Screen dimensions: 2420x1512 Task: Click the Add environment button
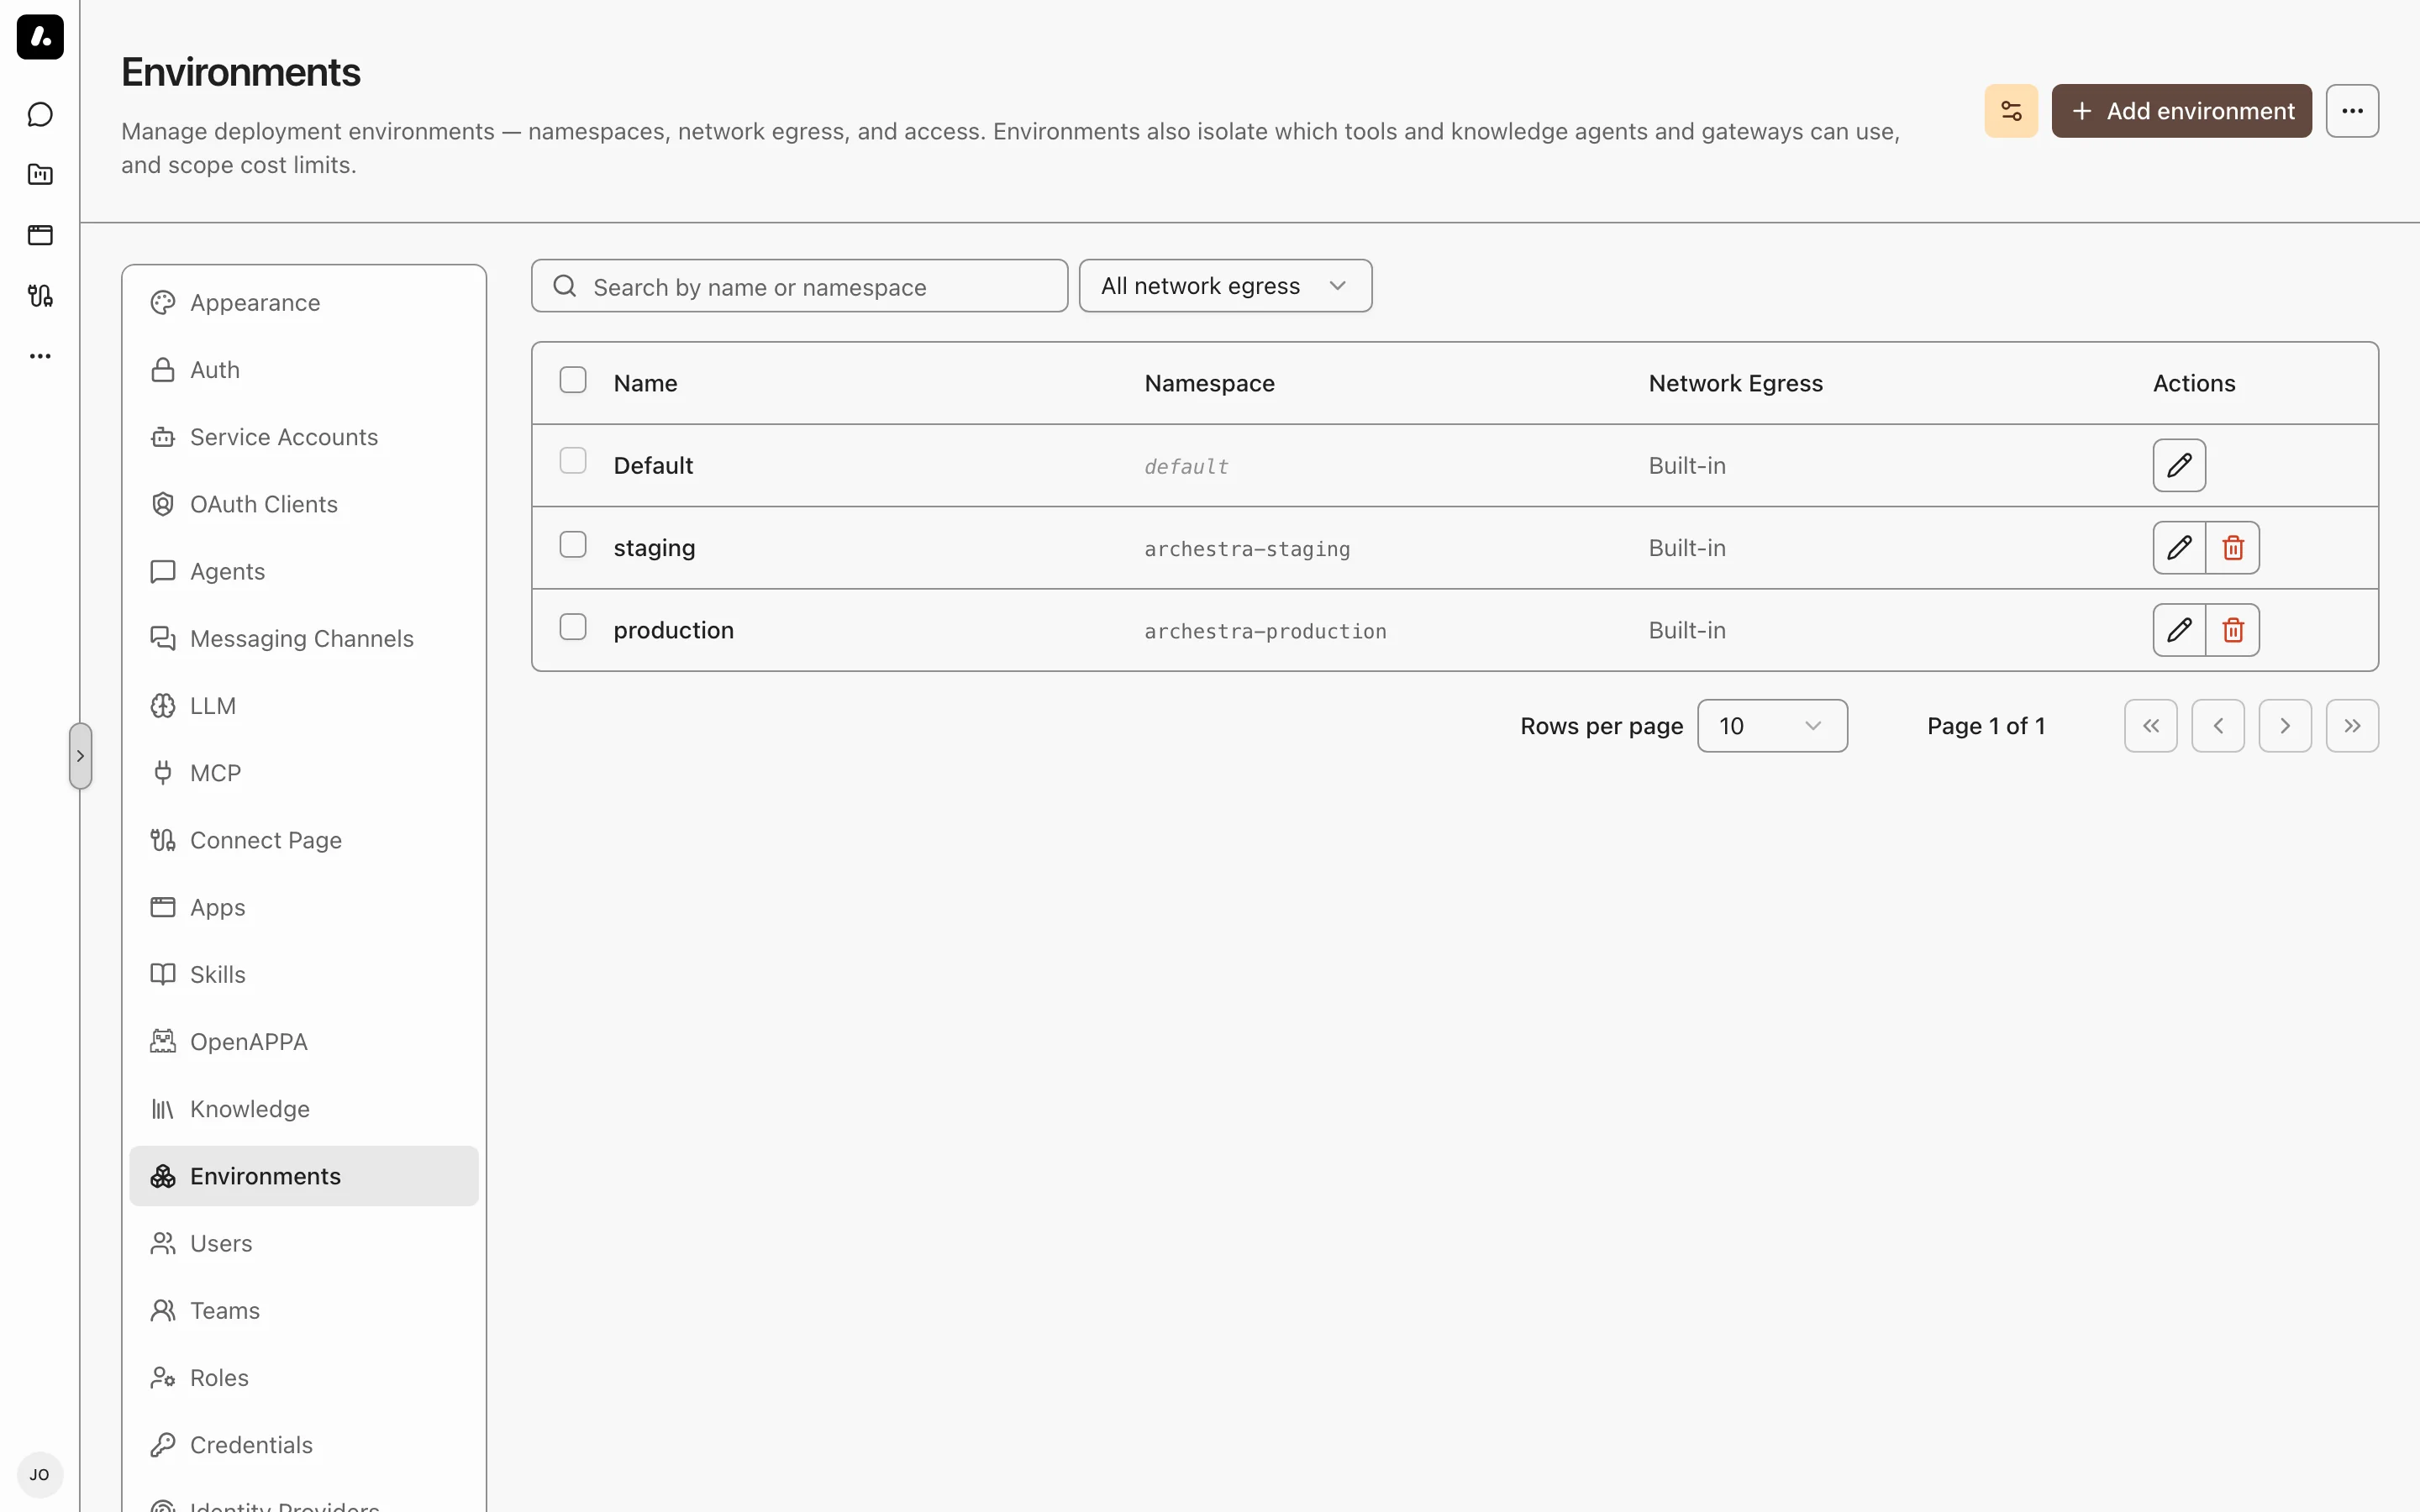2181,111
